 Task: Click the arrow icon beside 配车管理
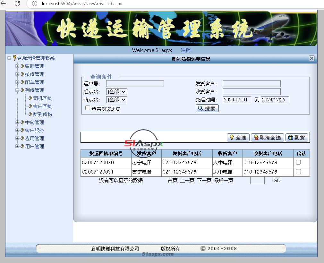coord(23,82)
